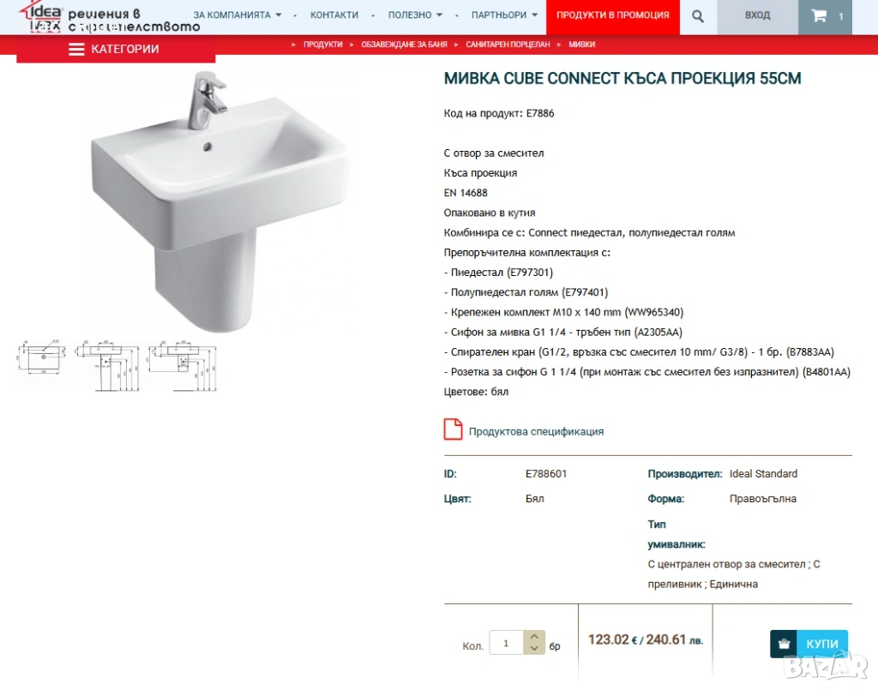Open the shopping cart icon
Screen dimensions: 878x690
tap(819, 15)
